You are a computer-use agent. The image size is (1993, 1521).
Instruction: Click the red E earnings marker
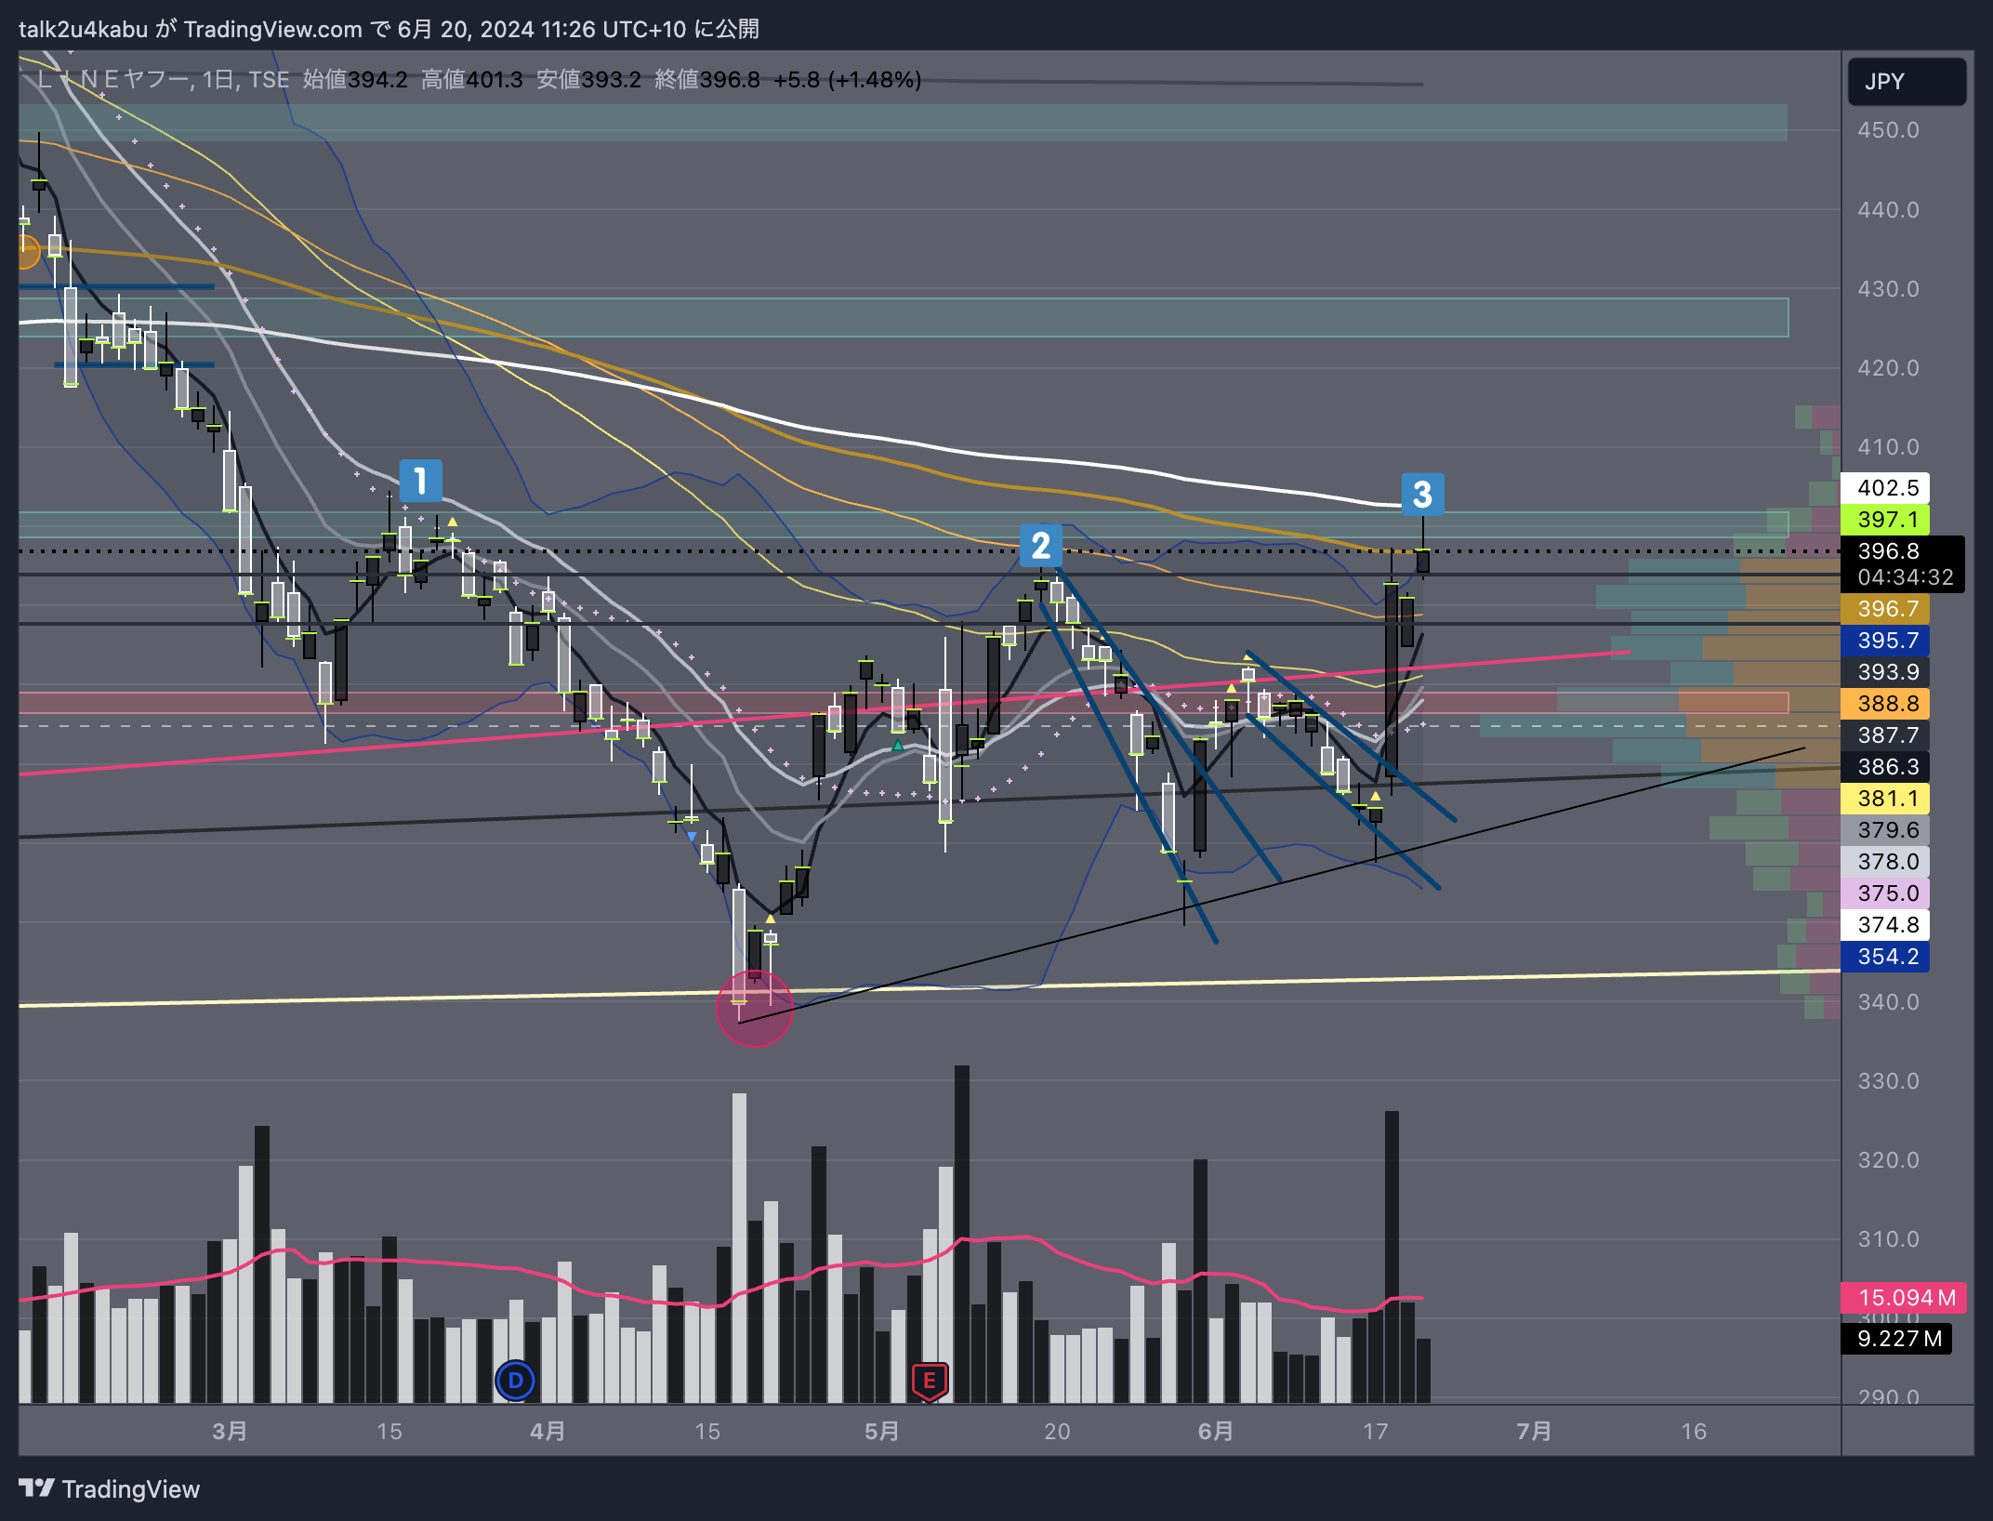pyautogui.click(x=930, y=1382)
